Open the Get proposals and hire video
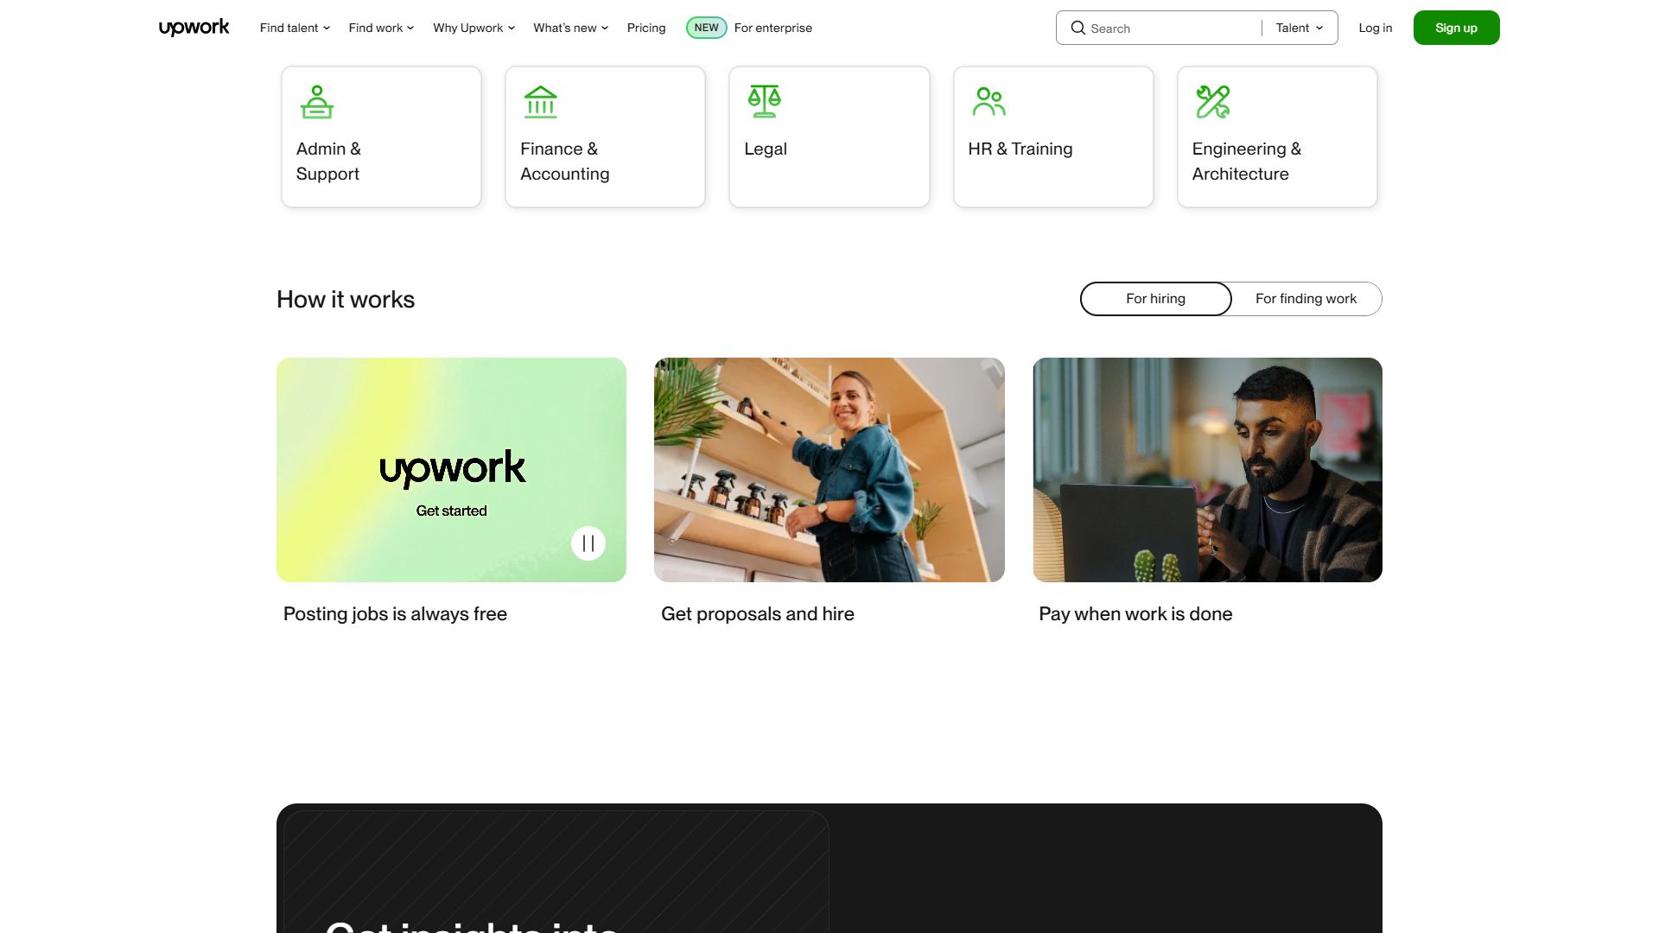 [x=829, y=469]
